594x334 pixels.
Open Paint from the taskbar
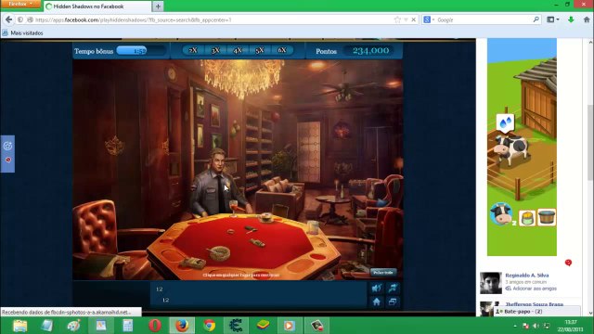tap(74, 326)
